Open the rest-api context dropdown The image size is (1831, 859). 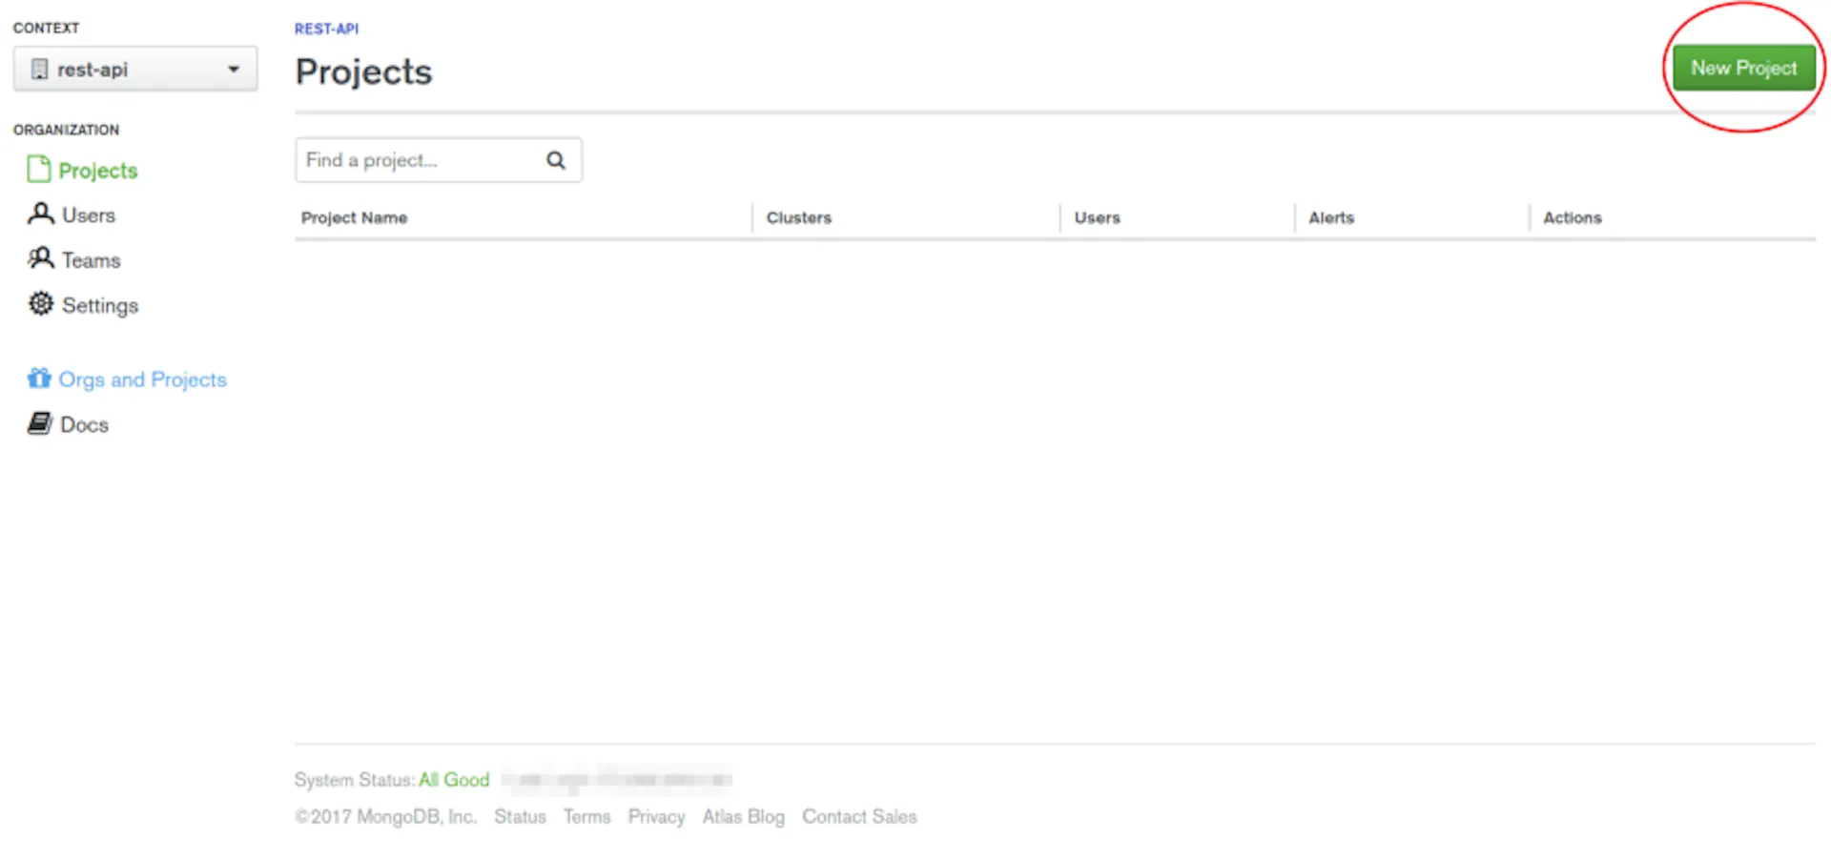pyautogui.click(x=134, y=69)
